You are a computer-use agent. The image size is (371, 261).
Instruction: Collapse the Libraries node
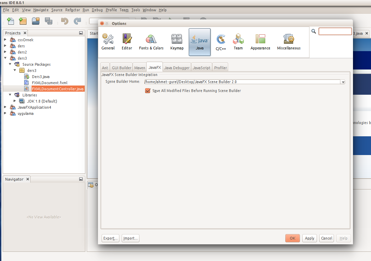click(x=10, y=95)
